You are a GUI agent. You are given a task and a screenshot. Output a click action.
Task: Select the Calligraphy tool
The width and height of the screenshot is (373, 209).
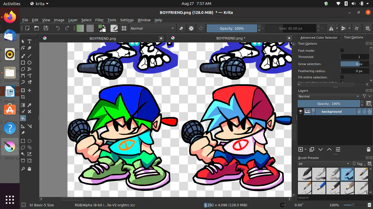click(29, 48)
